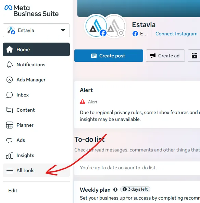
Task: Click the Create ad button
Action: (165, 56)
